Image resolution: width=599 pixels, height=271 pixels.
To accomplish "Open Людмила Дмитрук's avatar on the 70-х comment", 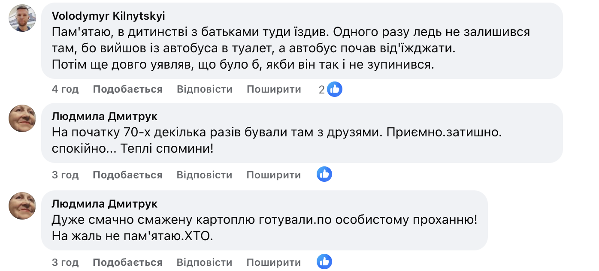I will (22, 118).
